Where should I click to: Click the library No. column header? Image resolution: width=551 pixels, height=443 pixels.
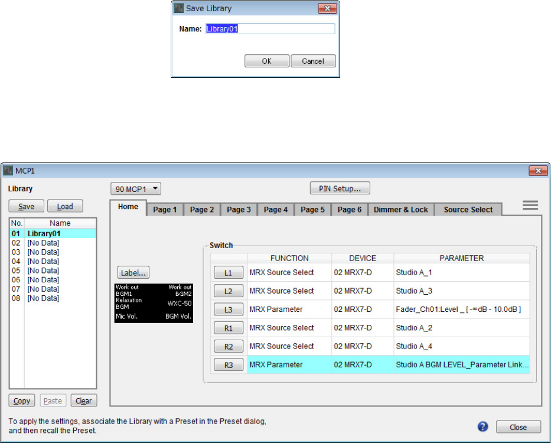tap(17, 223)
